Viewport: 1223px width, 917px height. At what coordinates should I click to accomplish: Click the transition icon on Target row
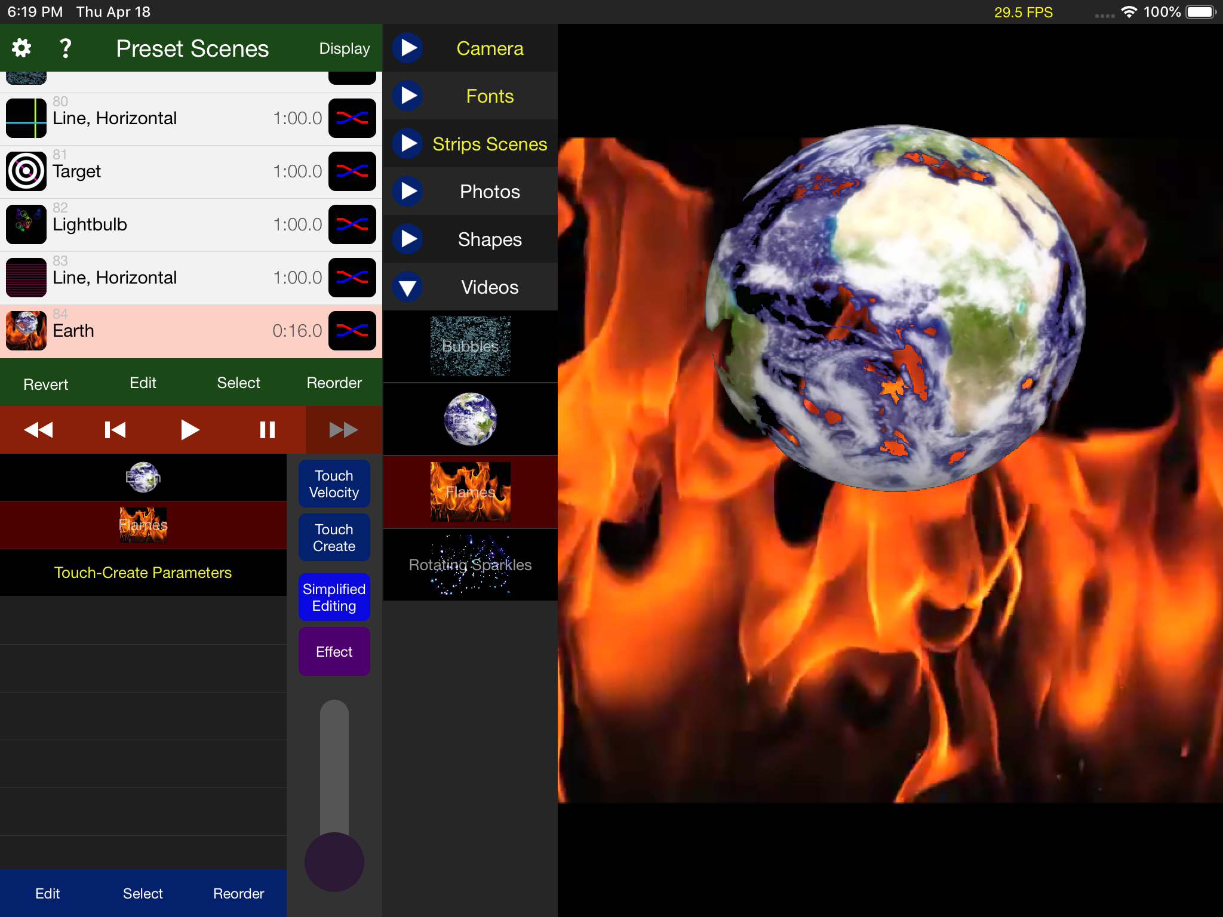352,171
